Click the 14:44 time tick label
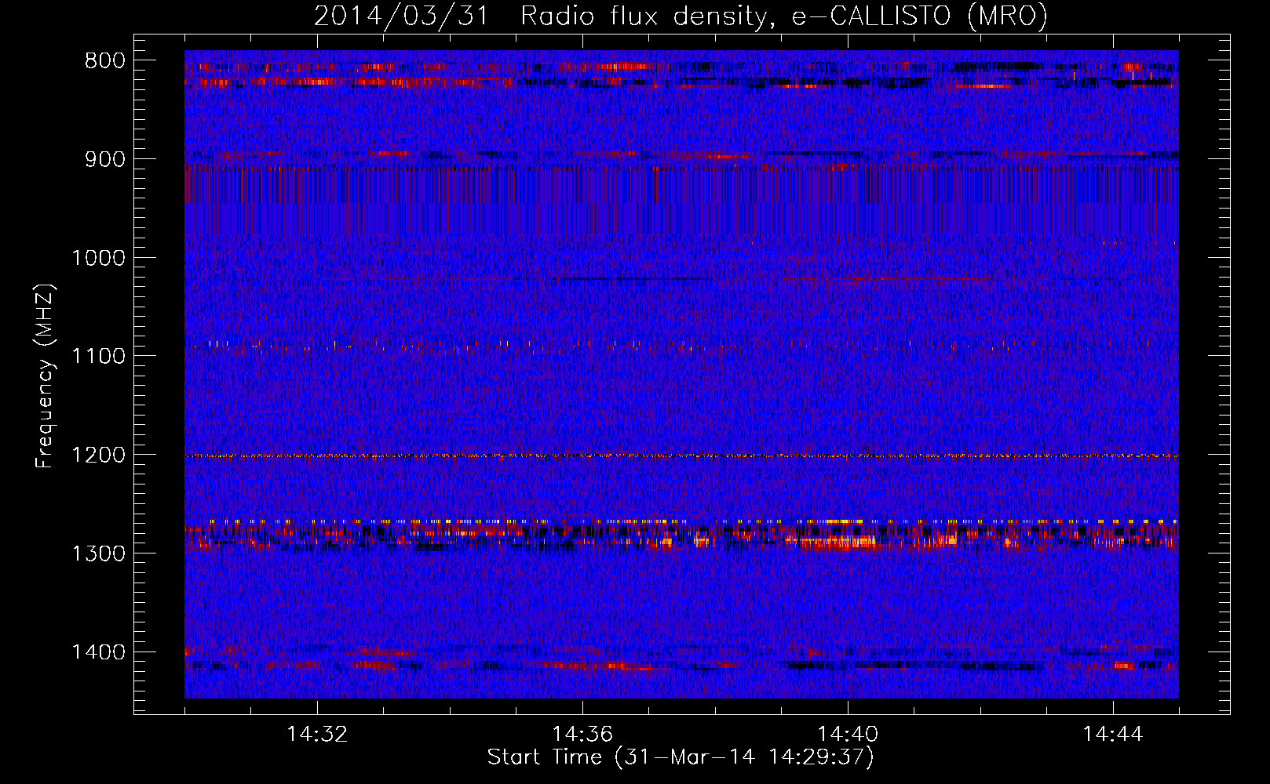Image resolution: width=1270 pixels, height=784 pixels. pyautogui.click(x=1113, y=735)
